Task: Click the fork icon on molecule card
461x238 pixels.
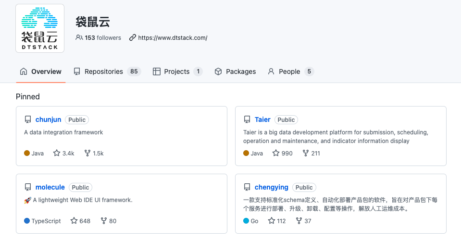Action: pyautogui.click(x=104, y=221)
